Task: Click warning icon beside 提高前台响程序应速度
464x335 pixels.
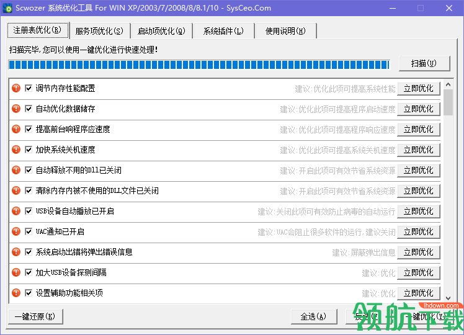Action: [x=16, y=129]
